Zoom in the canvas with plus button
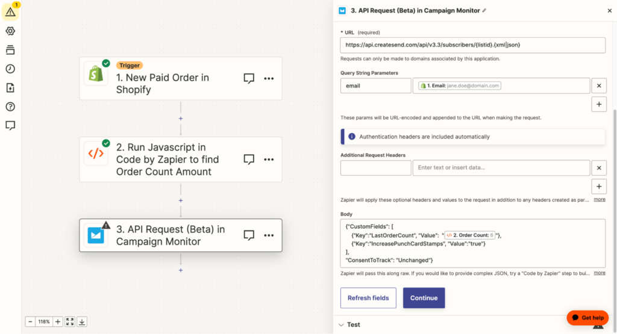This screenshot has height=334, width=617. (58, 322)
